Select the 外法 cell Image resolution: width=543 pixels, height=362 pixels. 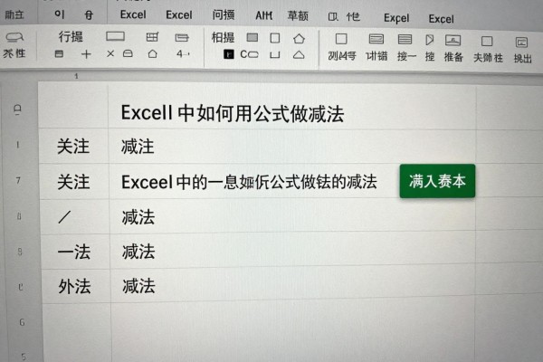coord(76,287)
